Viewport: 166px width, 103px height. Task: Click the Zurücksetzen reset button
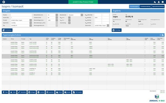[7, 30]
